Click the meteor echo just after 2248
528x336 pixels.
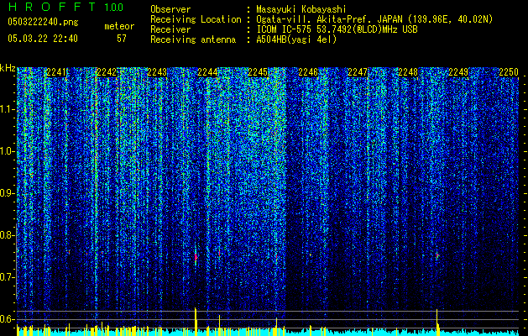coord(437,256)
